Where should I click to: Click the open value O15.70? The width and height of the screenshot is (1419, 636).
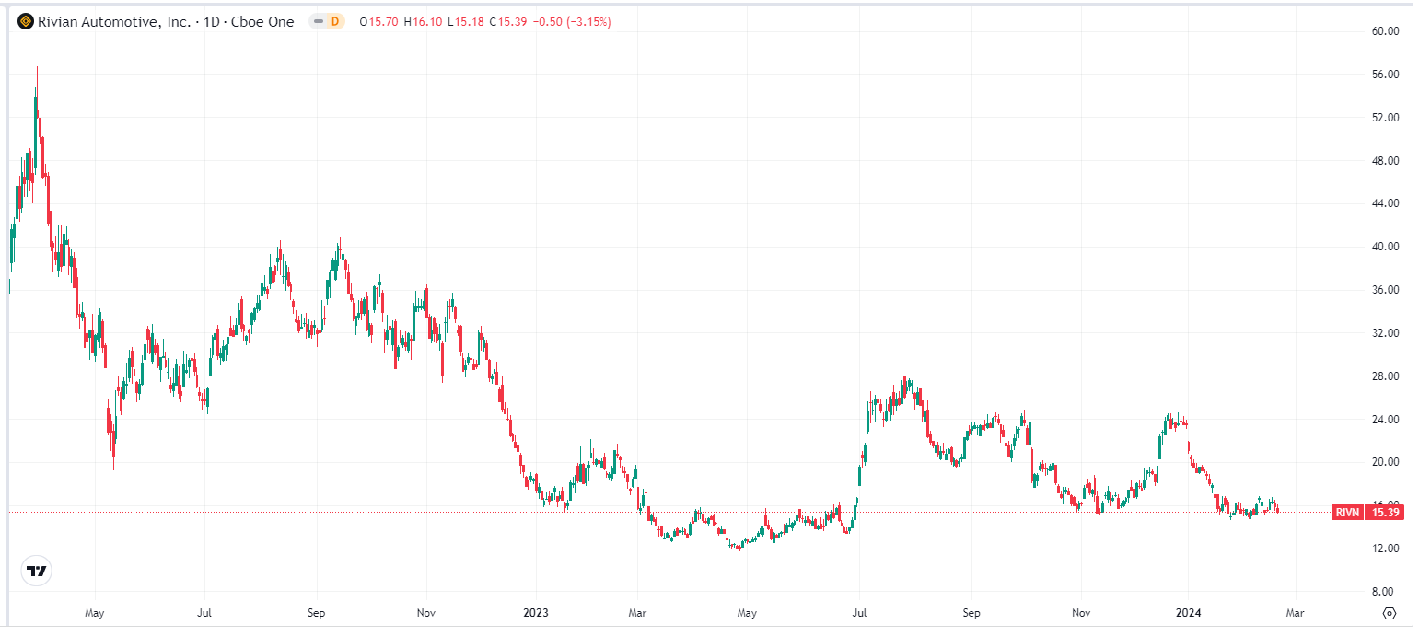tap(378, 21)
